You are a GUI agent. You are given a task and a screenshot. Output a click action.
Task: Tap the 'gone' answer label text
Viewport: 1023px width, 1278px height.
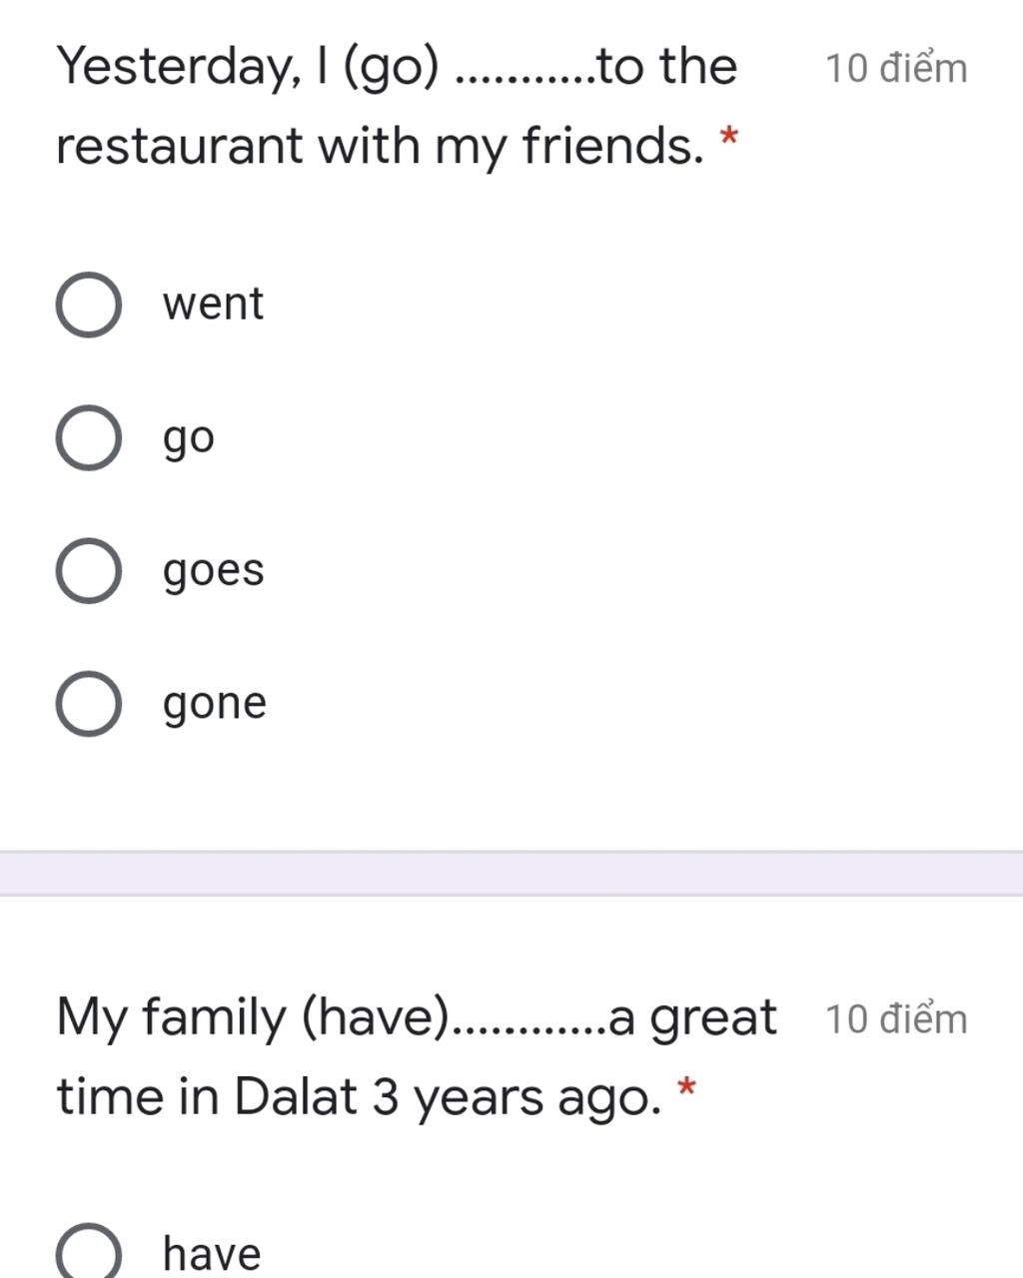pyautogui.click(x=215, y=704)
